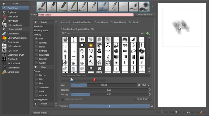Enable the Spacing option checkbox
The width and height of the screenshot is (209, 116).
(x=36, y=43)
